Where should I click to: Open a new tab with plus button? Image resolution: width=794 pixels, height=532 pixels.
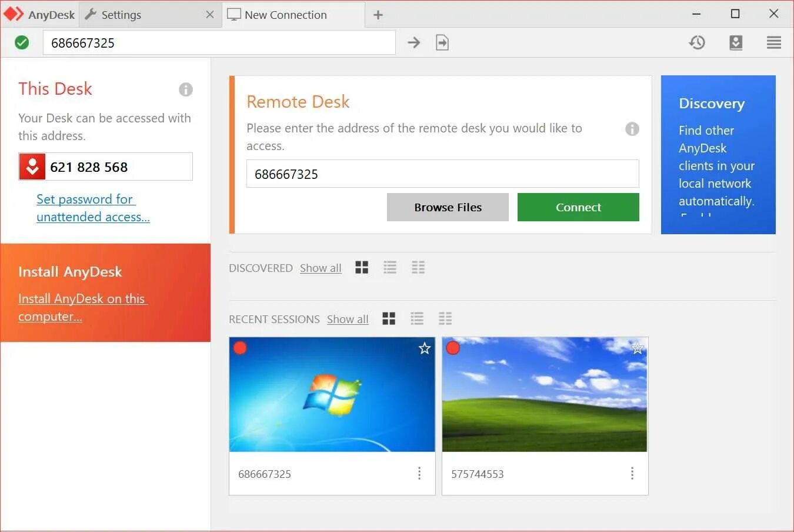coord(378,15)
